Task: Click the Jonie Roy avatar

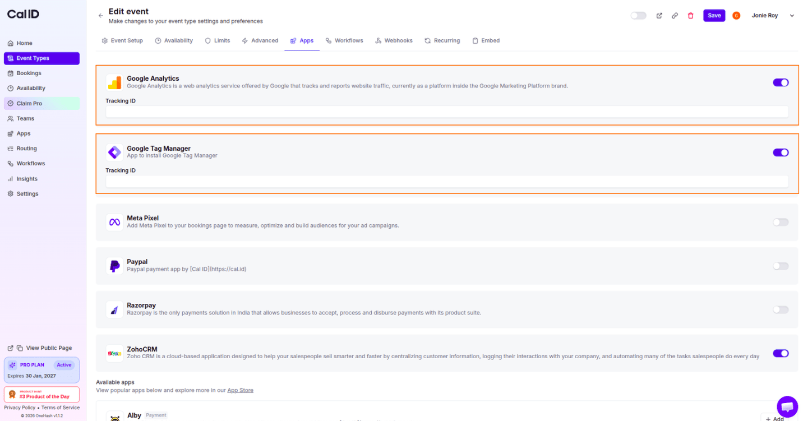Action: pos(736,16)
